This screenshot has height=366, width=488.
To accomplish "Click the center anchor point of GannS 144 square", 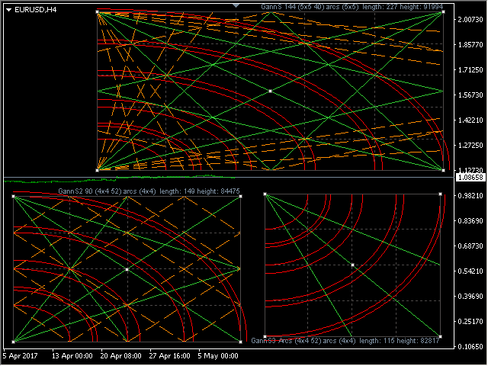I will point(270,91).
